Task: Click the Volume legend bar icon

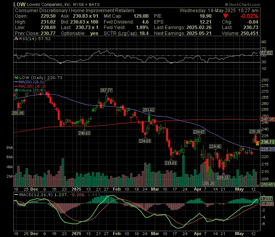Action: point(16,90)
